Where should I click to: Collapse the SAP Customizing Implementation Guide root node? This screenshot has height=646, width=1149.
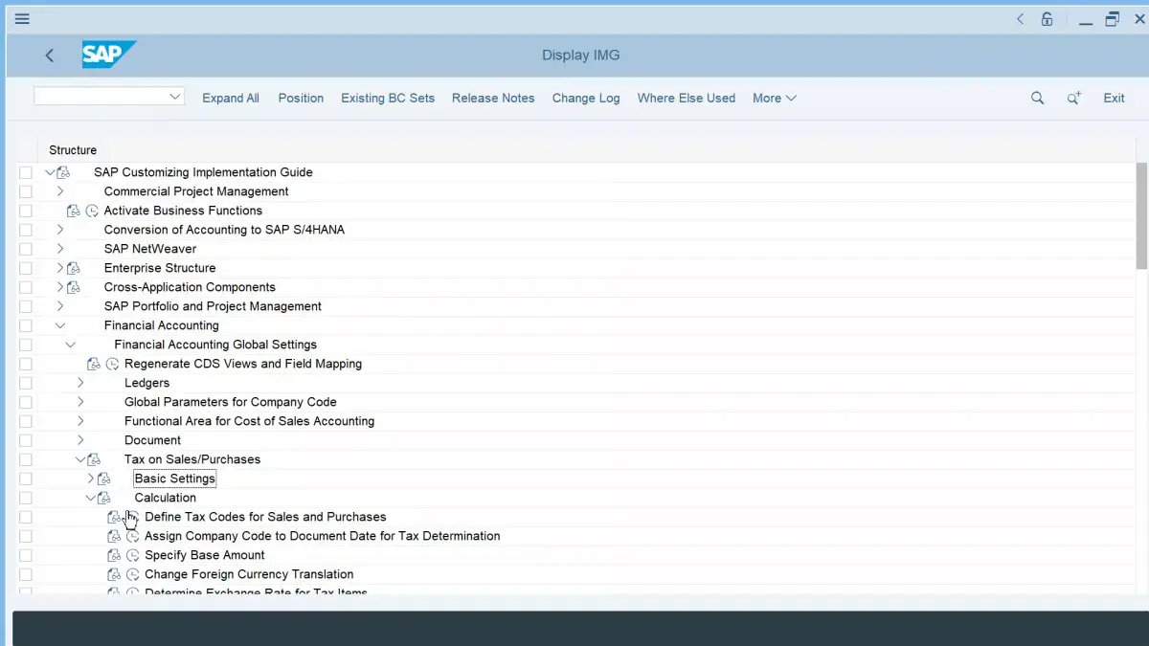(x=50, y=172)
